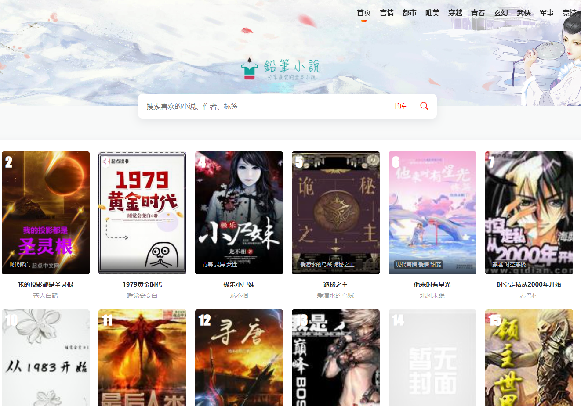
Task: Open the 诡秘之主 book cover
Action: coord(336,213)
